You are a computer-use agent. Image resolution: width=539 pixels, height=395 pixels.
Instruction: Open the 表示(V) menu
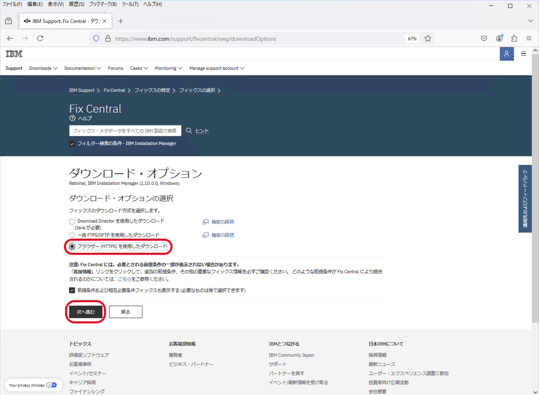click(x=56, y=4)
